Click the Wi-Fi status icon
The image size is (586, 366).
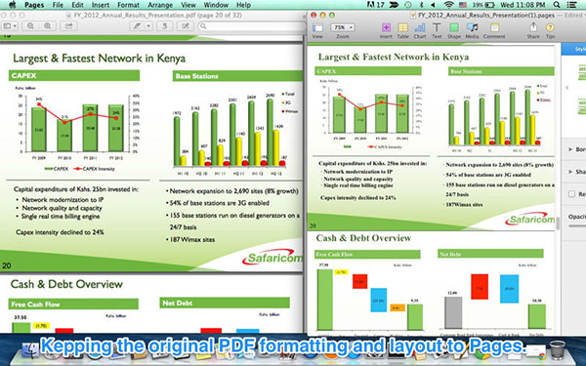click(449, 5)
